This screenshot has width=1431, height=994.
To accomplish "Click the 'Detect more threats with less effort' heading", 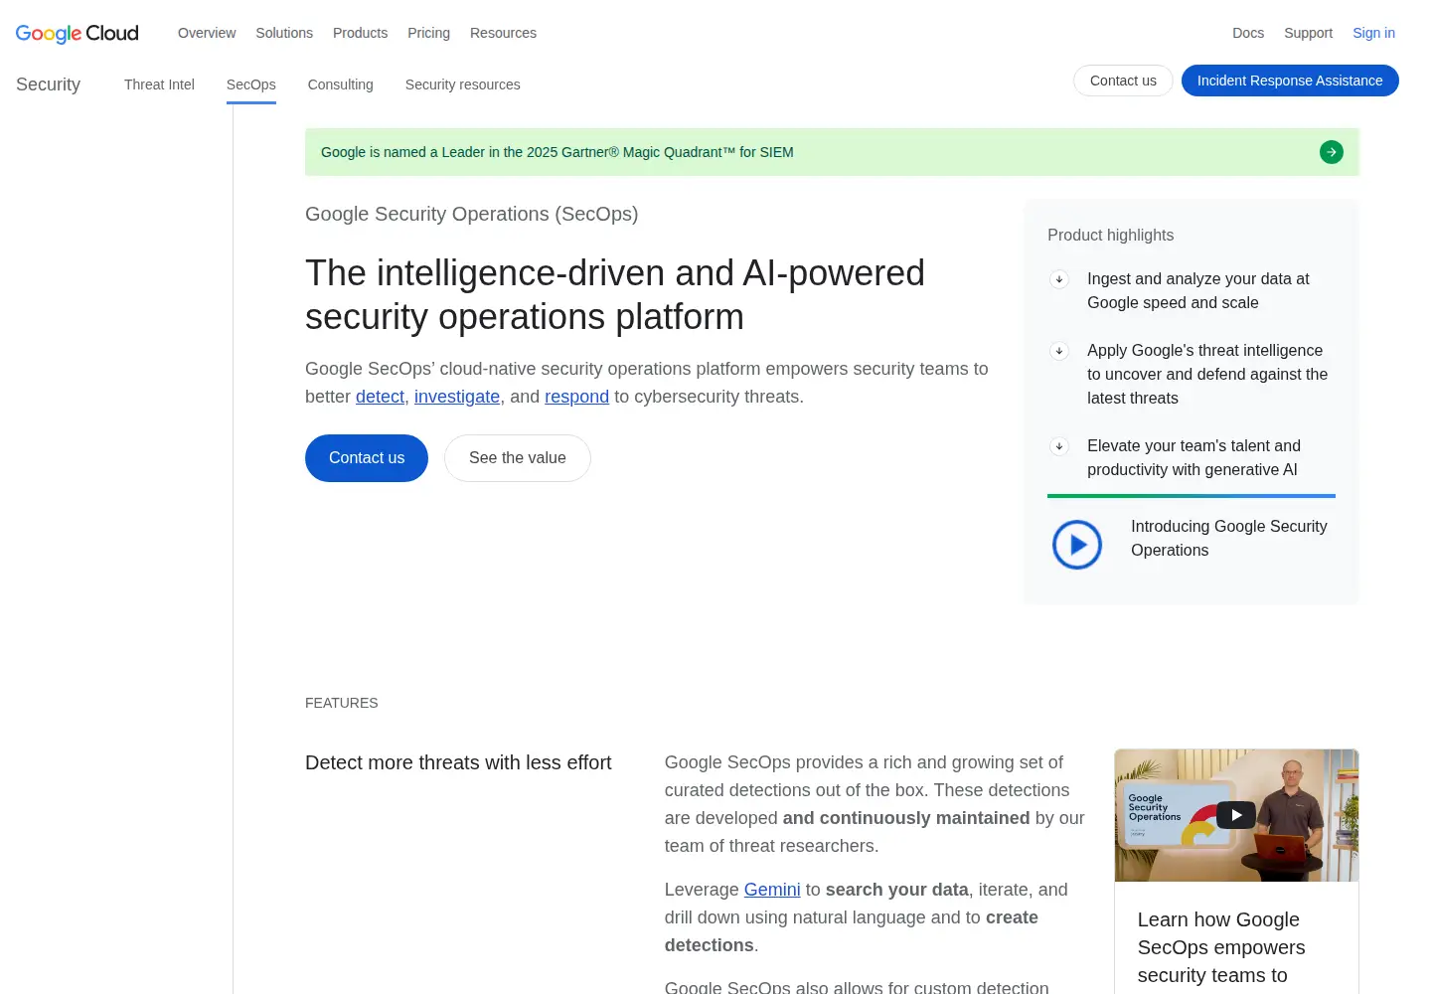I will [458, 762].
